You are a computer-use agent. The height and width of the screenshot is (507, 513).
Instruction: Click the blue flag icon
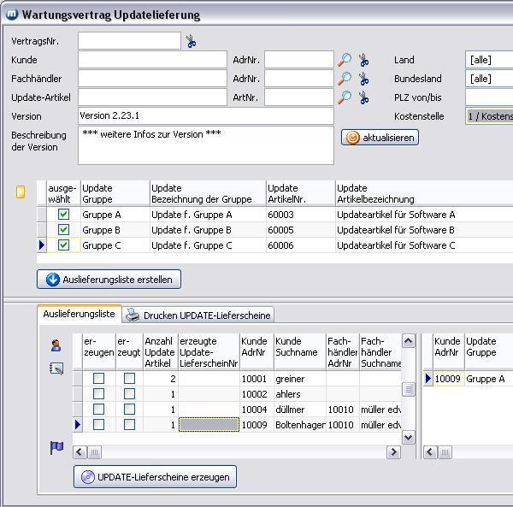[x=56, y=448]
